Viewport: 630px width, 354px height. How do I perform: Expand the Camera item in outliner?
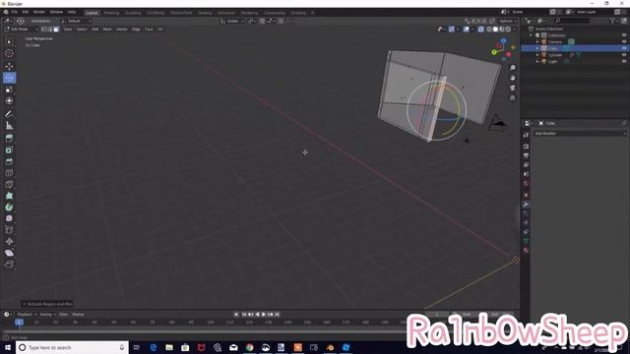click(537, 41)
